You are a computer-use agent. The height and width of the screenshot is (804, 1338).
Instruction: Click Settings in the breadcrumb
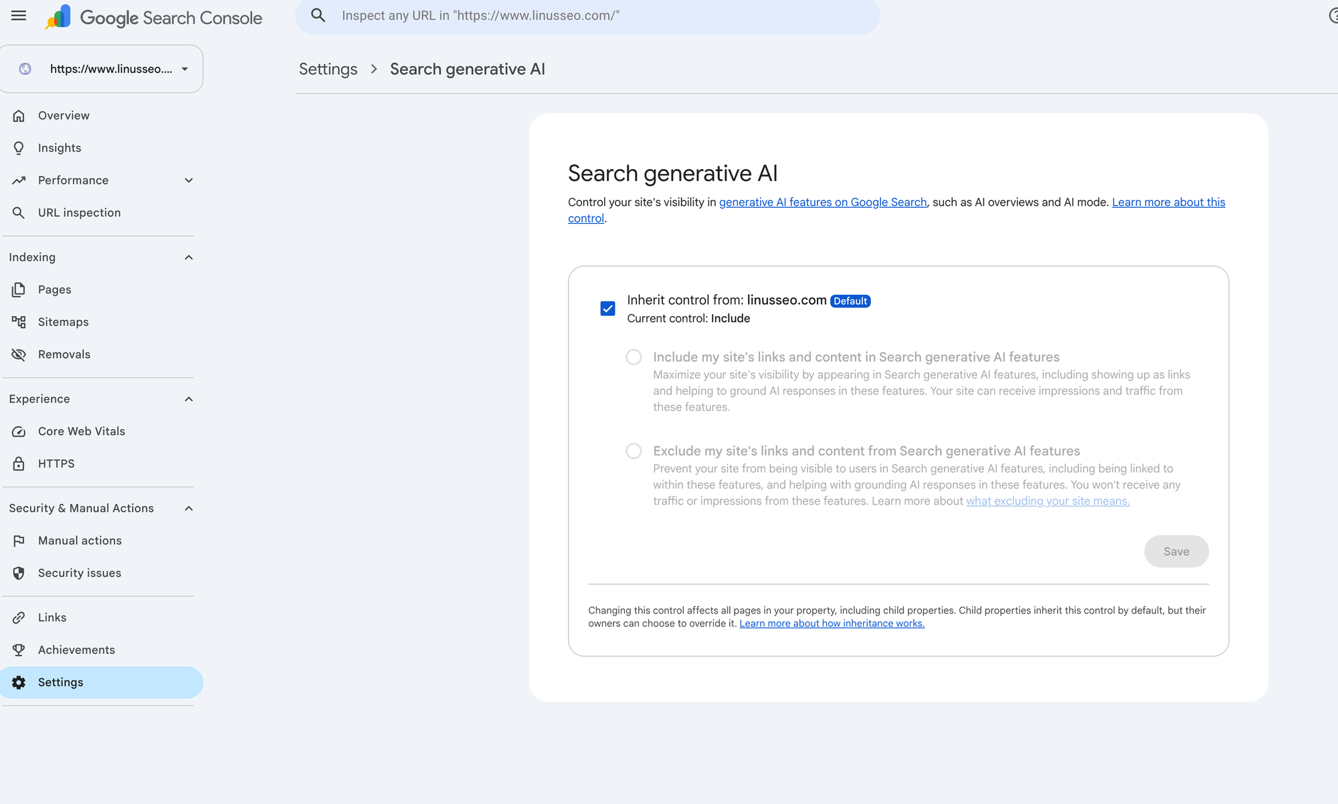[328, 69]
